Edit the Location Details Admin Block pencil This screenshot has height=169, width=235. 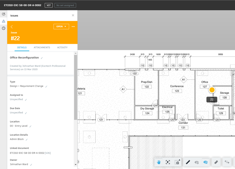[x=27, y=140]
